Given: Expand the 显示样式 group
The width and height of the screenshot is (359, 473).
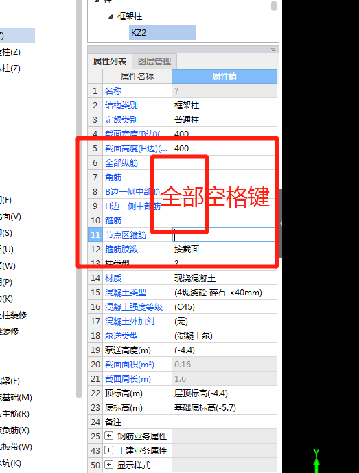Looking at the screenshot, I should 108,465.
